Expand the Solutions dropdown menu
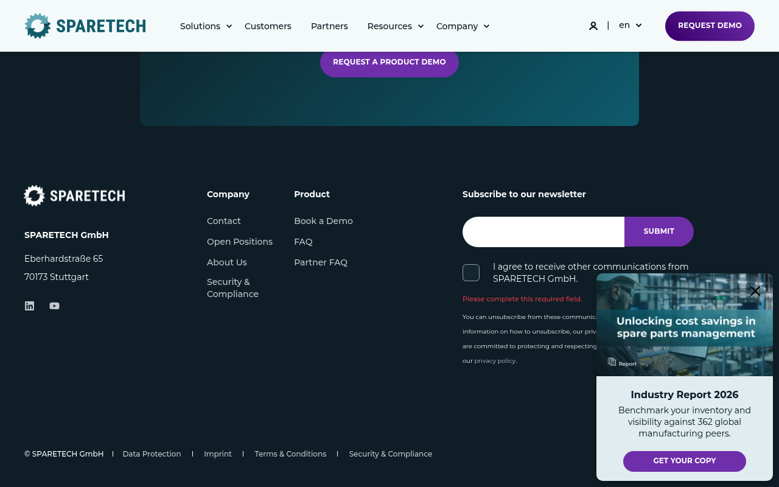Image resolution: width=779 pixels, height=487 pixels. [x=206, y=26]
